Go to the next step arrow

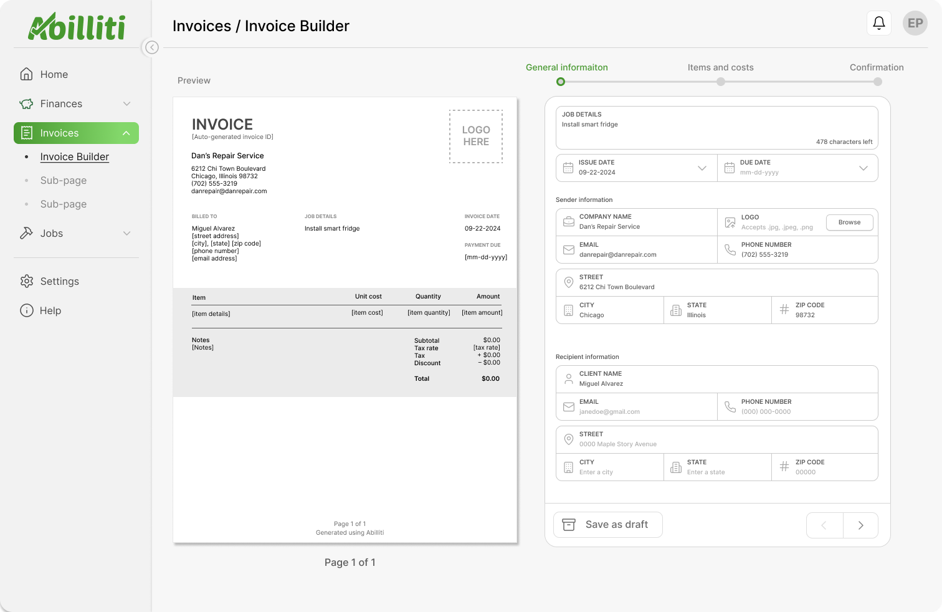[x=860, y=525]
